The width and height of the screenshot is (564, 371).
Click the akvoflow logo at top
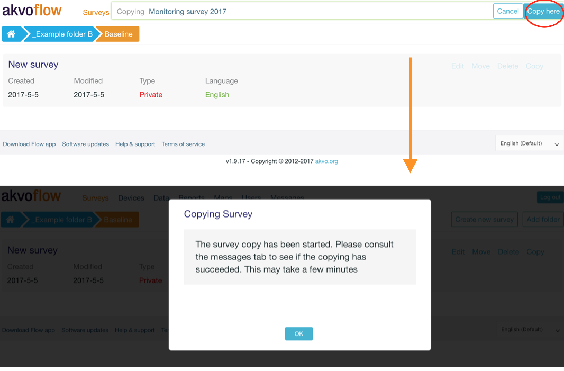tap(32, 11)
